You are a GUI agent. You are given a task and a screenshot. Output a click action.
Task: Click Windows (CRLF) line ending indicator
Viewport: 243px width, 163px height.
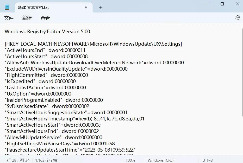coord(161,160)
